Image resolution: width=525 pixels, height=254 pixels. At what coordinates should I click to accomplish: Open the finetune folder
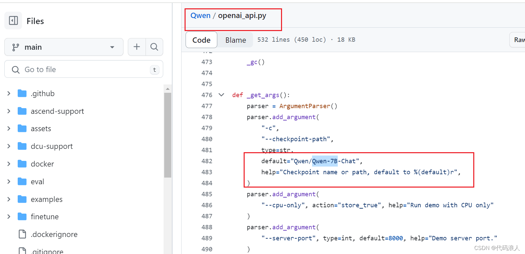(x=45, y=217)
